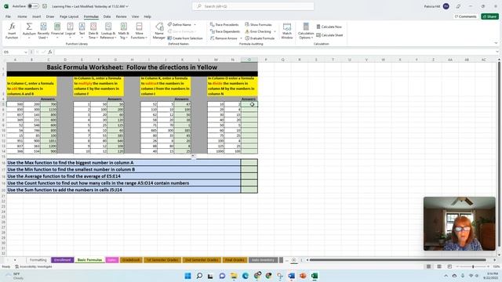Open the Text functions list
Image resolution: width=502 pixels, height=282 pixels.
(82, 31)
